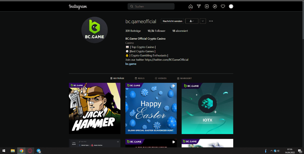Image resolution: width=304 pixels, height=154 pixels.
Task: Click the new post plus icon
Action: [207, 7]
